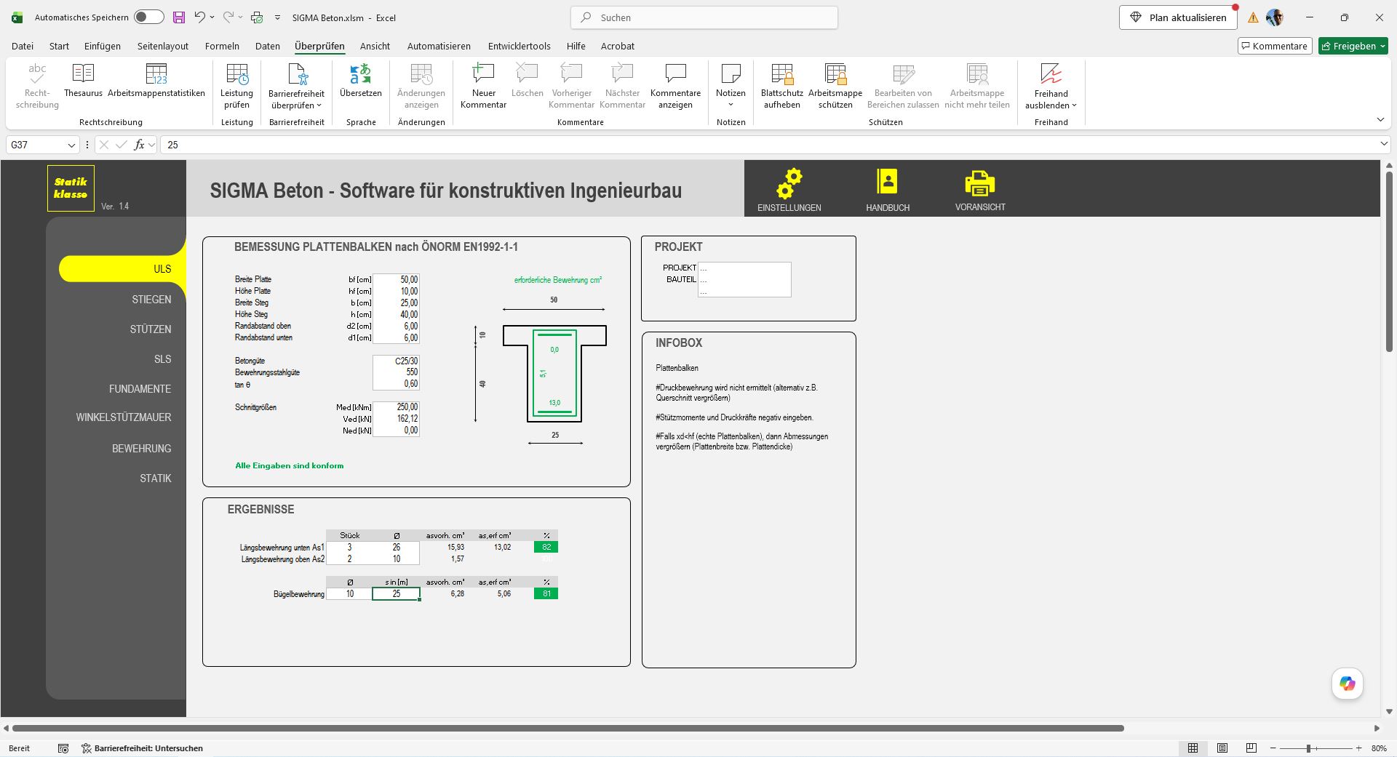Switch to Page Break preview icon
1397x757 pixels.
tap(1251, 748)
